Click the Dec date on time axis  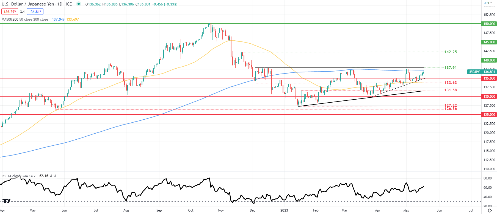coord(252,210)
